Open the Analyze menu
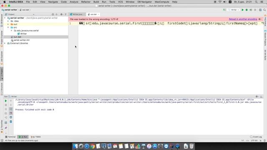The height and width of the screenshot is (150, 267). (x=74, y=2)
